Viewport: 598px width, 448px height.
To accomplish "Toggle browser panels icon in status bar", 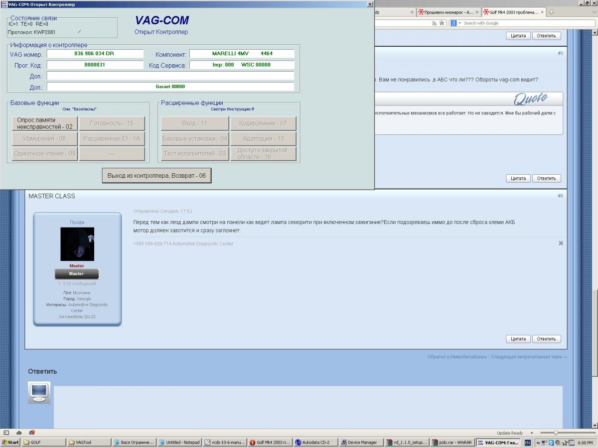I will (x=6, y=433).
